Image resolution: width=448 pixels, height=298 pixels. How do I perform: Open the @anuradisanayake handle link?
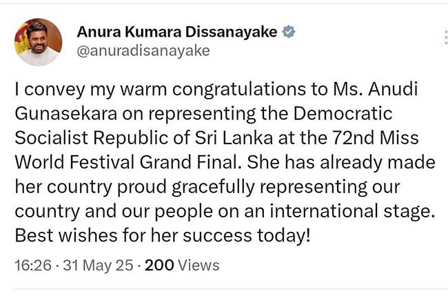pyautogui.click(x=143, y=51)
